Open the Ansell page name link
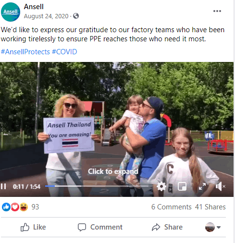 pyautogui.click(x=34, y=7)
